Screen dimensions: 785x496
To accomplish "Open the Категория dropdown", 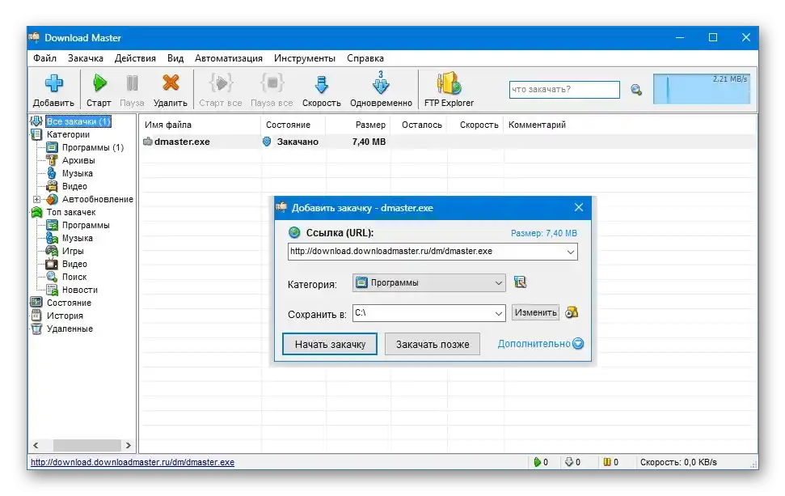I will [x=429, y=282].
